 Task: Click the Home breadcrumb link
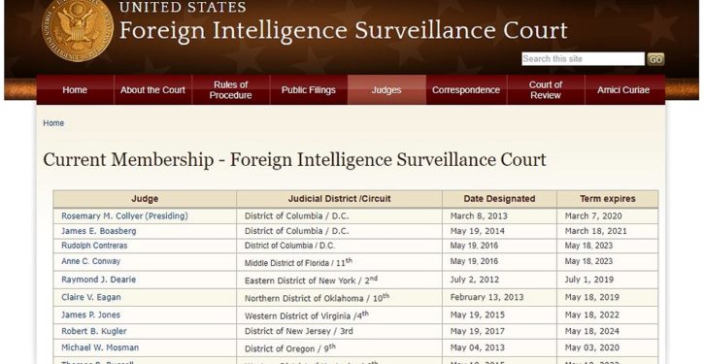(x=53, y=123)
